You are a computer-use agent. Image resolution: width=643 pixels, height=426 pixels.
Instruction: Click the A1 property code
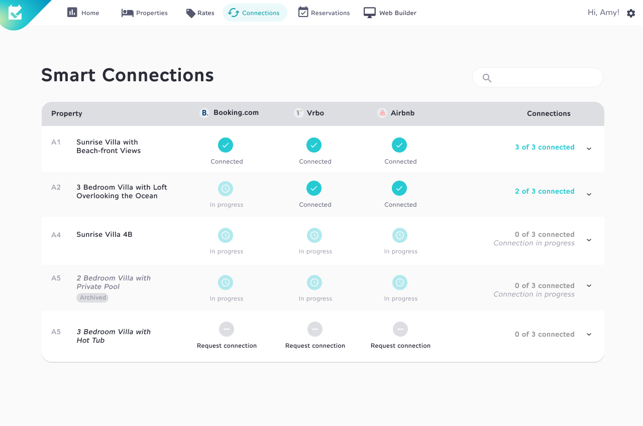[56, 142]
